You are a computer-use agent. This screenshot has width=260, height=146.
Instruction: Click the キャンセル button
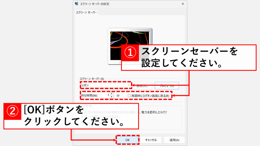pos(151,140)
